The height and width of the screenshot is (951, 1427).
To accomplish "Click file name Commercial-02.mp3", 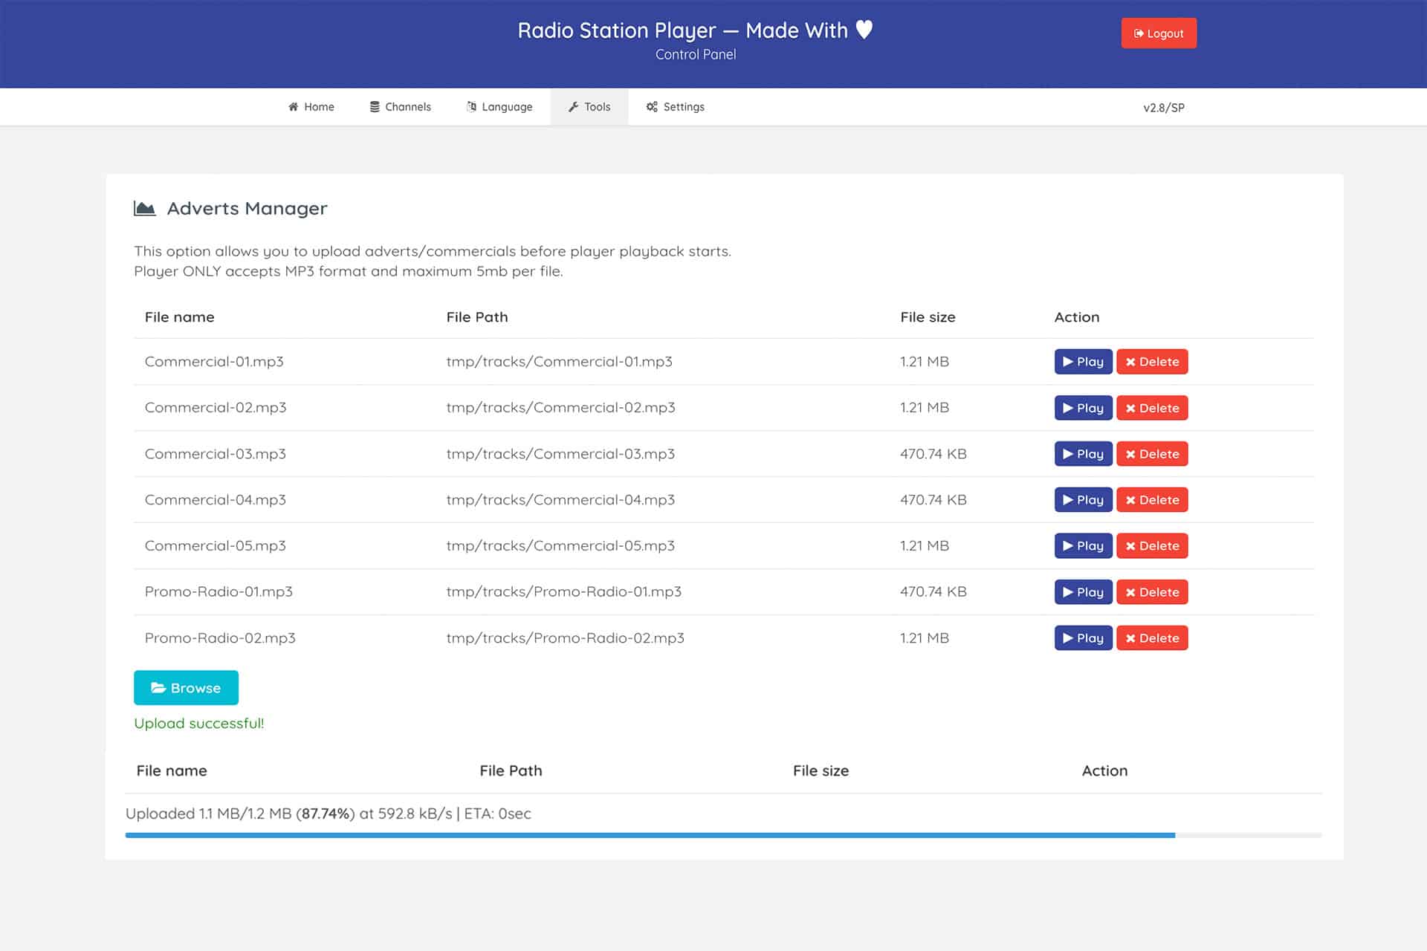I will [x=216, y=408].
